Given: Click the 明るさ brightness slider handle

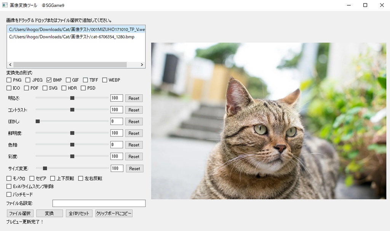Looking at the screenshot, I should 72,98.
